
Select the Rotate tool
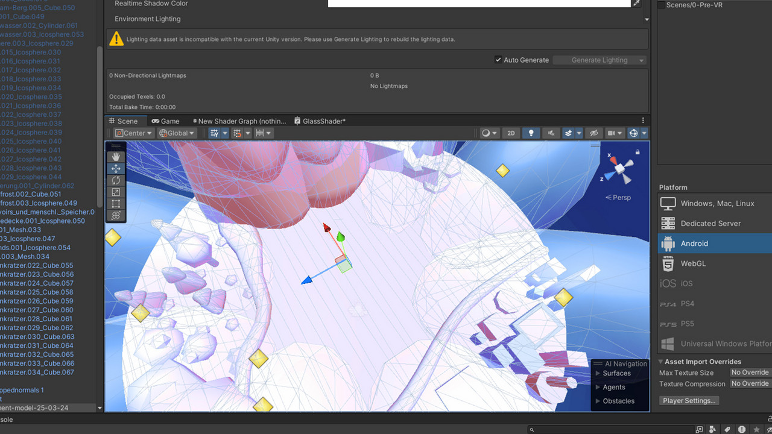coord(116,180)
